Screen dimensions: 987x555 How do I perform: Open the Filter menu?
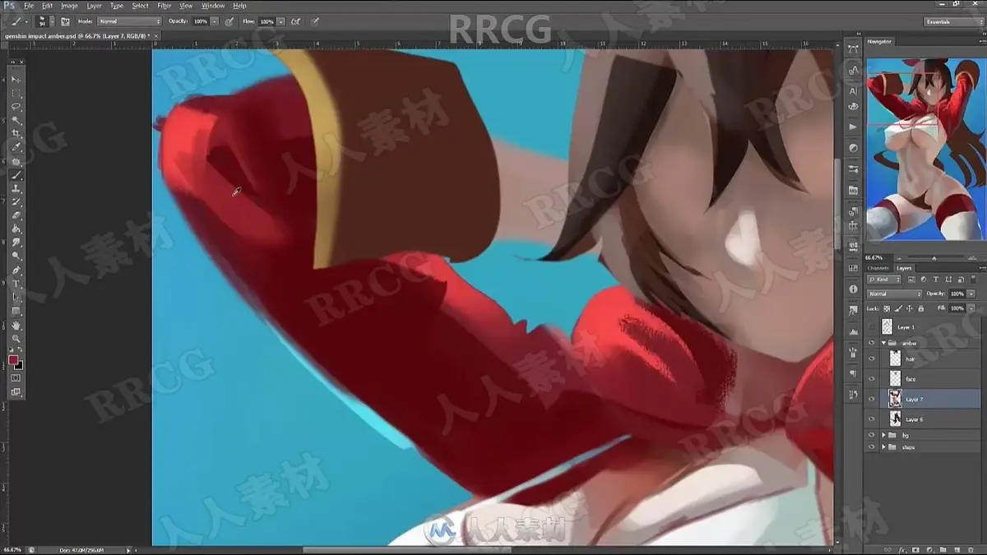pyautogui.click(x=164, y=6)
